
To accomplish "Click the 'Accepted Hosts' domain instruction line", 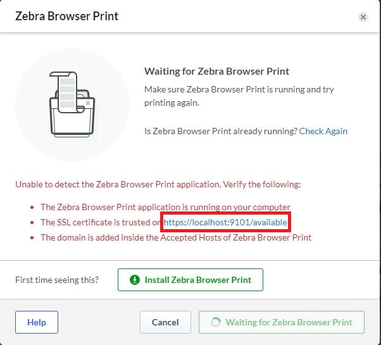I will tap(176, 237).
